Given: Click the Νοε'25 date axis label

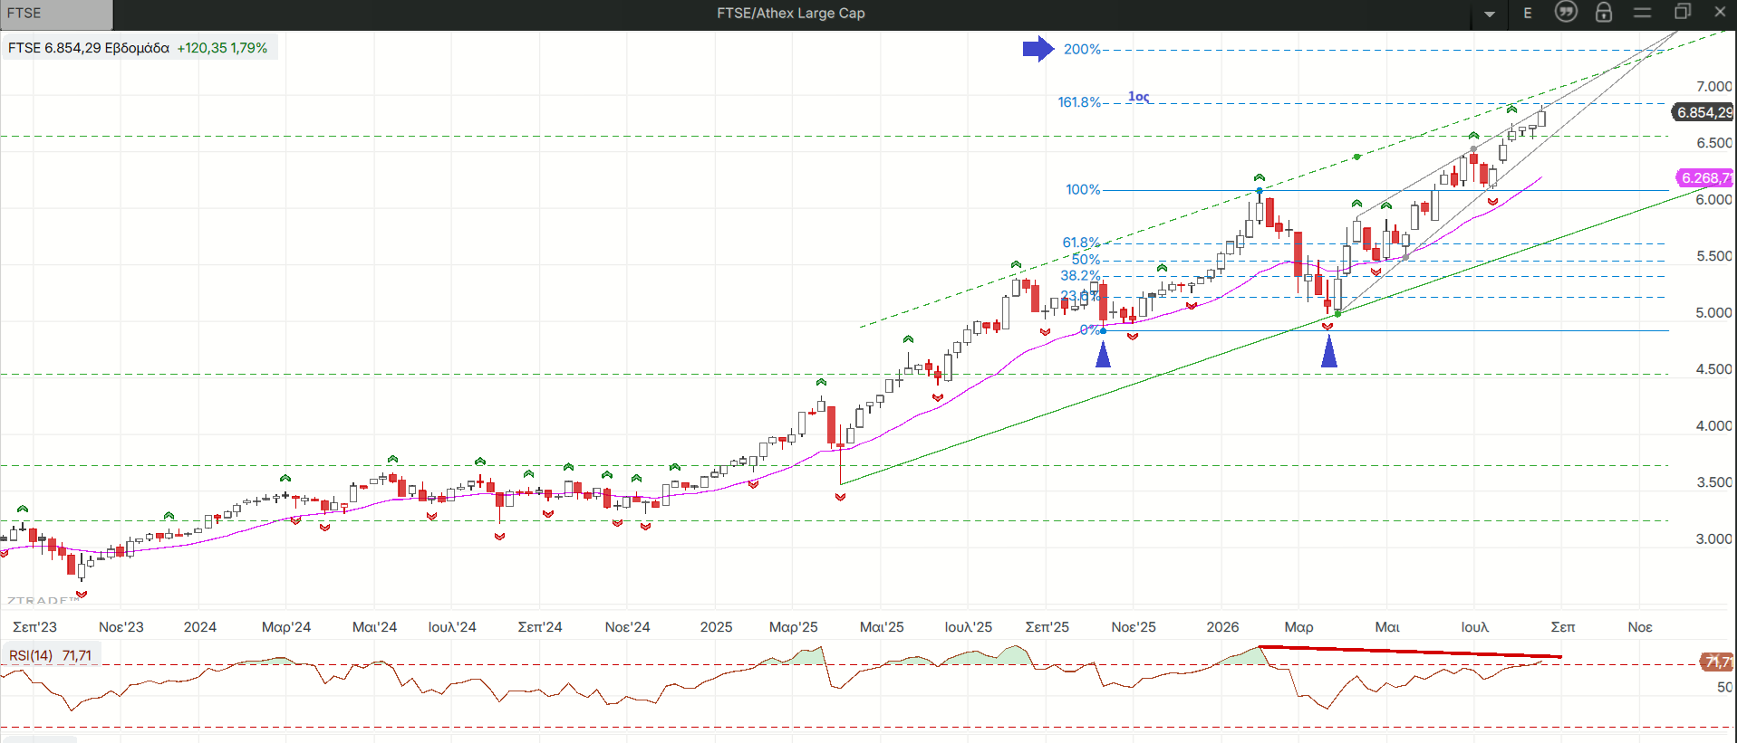Looking at the screenshot, I should [x=1134, y=627].
